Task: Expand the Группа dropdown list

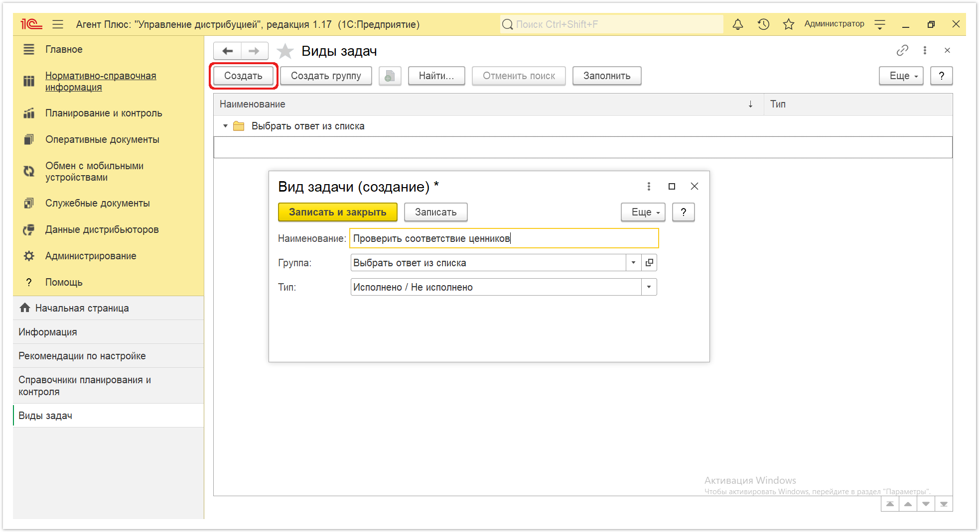Action: (633, 263)
